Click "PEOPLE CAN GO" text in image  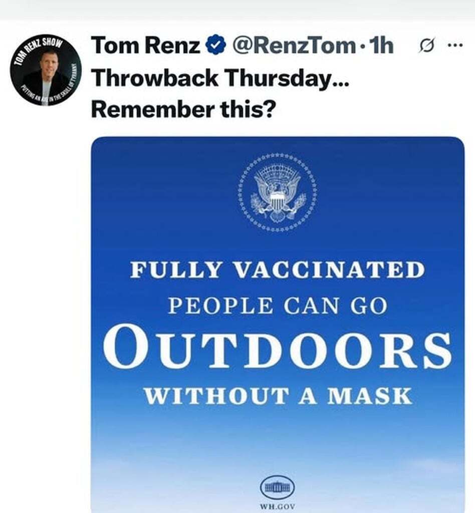[x=277, y=306]
